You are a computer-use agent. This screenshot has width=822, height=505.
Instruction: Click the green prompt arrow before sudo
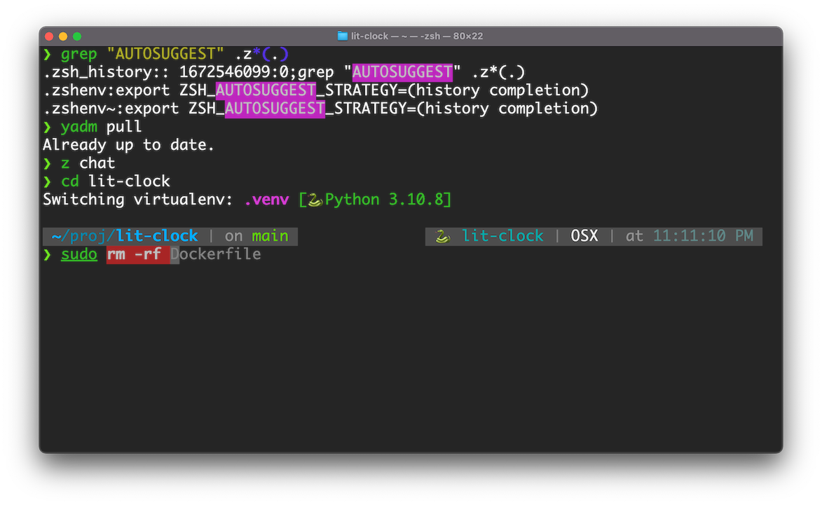point(48,254)
